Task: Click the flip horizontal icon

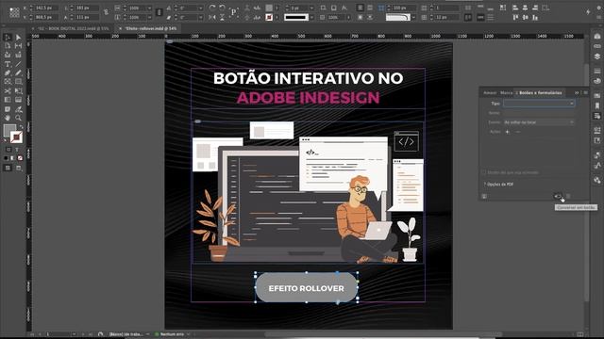Action: tap(211, 17)
